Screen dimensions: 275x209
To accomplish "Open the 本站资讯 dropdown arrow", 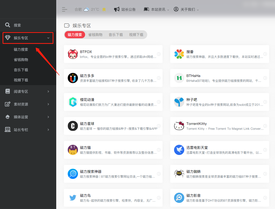I will pyautogui.click(x=168, y=10).
